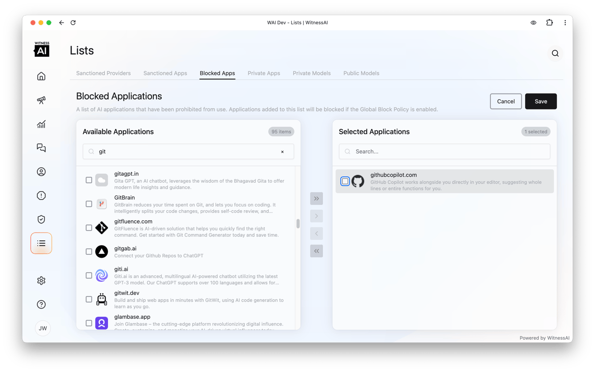The image size is (595, 372).
Task: Reload the page with refresh icon
Action: click(x=73, y=23)
